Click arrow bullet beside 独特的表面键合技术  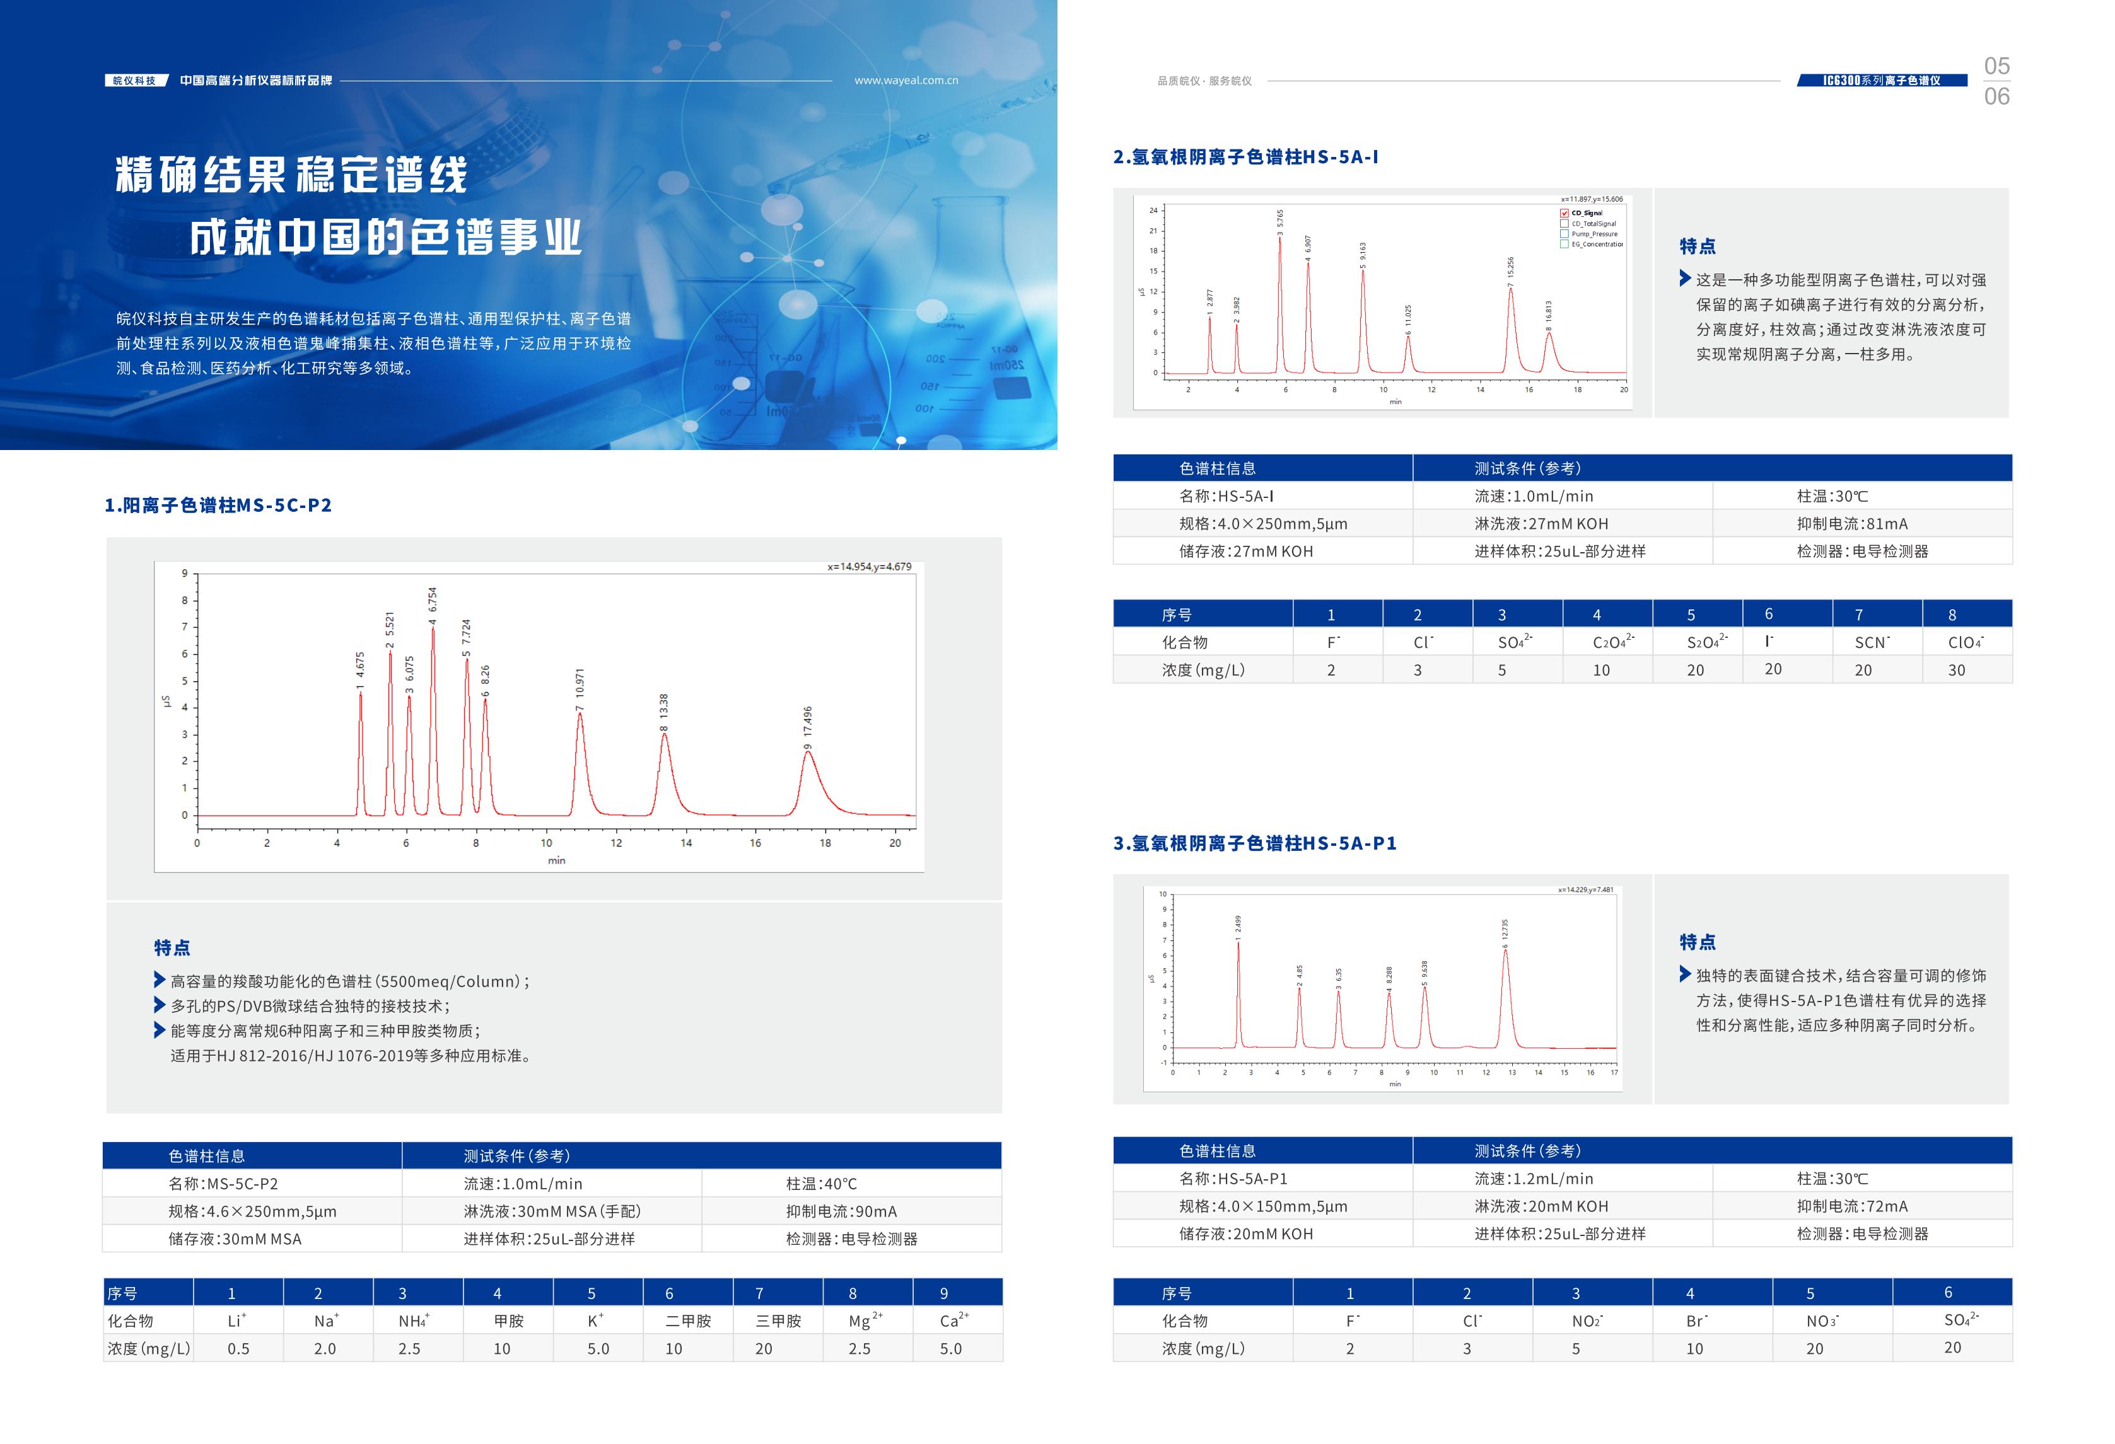tap(1684, 974)
